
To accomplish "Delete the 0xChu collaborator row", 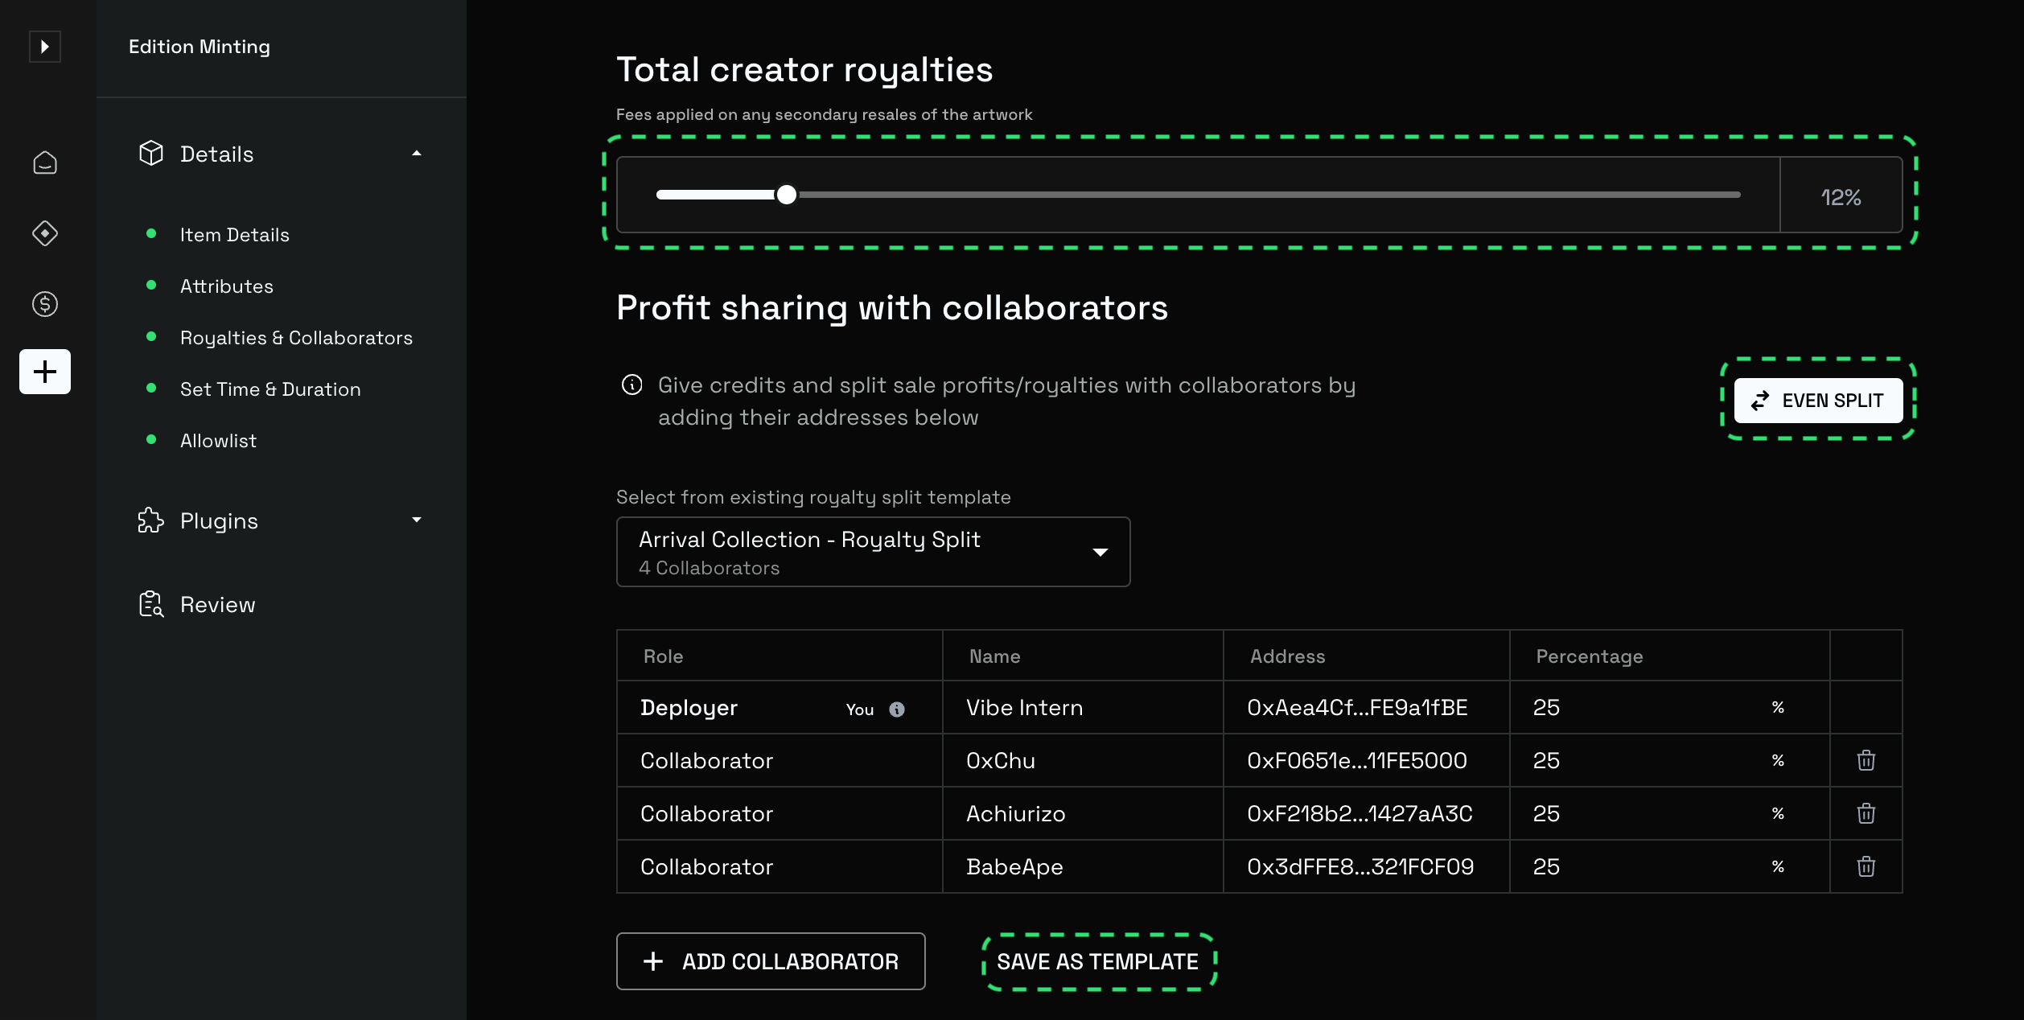I will [x=1866, y=760].
